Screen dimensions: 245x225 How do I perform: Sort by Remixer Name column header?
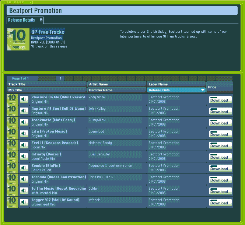pos(117,90)
